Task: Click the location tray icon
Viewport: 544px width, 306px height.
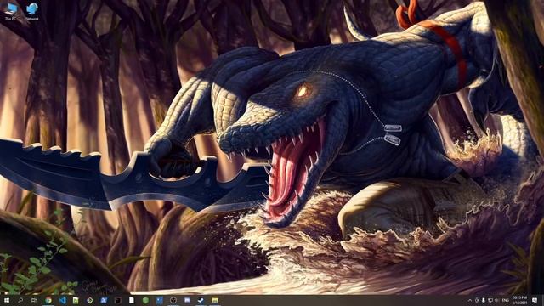Action: coord(477,300)
